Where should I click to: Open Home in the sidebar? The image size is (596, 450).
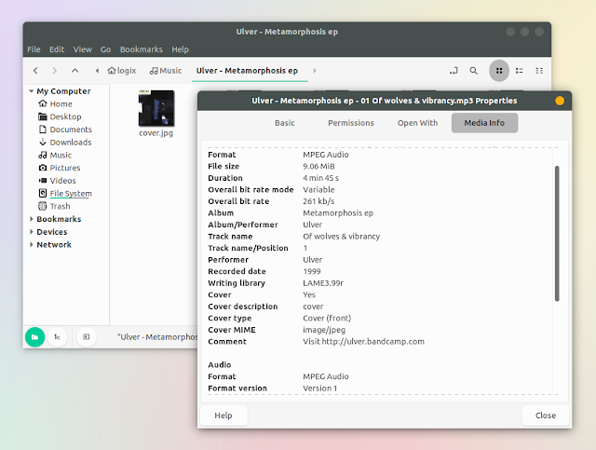pyautogui.click(x=56, y=103)
